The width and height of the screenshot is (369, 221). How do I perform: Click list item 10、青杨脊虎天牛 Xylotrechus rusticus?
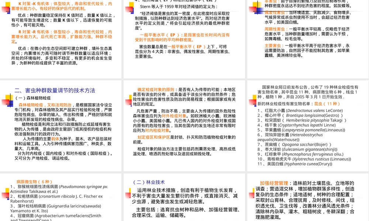[x=304, y=159]
